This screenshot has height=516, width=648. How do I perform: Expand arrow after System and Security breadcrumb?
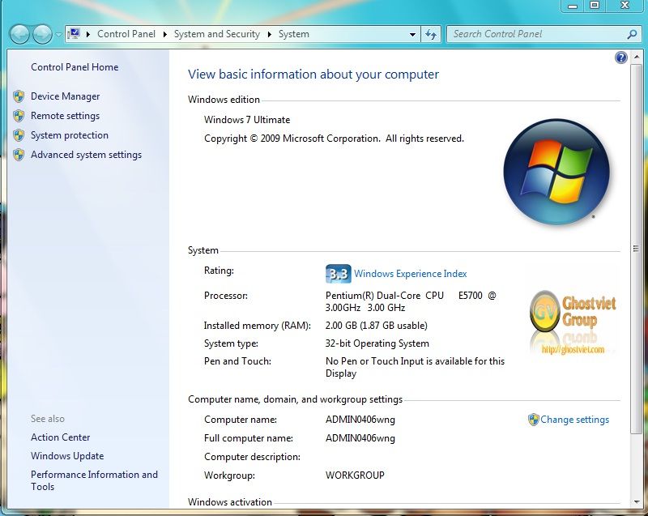pyautogui.click(x=269, y=34)
